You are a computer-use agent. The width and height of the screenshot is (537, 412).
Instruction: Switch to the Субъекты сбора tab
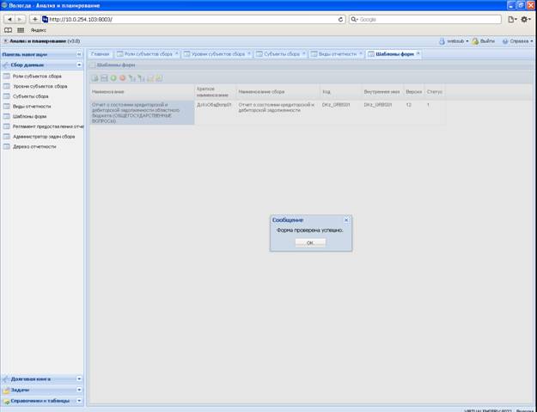(281, 54)
